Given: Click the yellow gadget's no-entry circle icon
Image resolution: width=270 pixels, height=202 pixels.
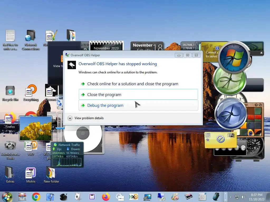Looking at the screenshot, I should click(220, 139).
